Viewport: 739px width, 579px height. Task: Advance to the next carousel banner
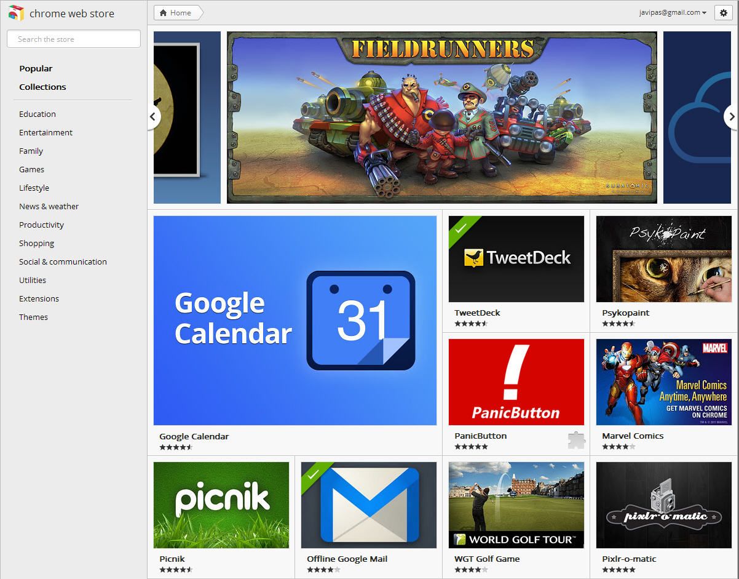click(x=731, y=117)
